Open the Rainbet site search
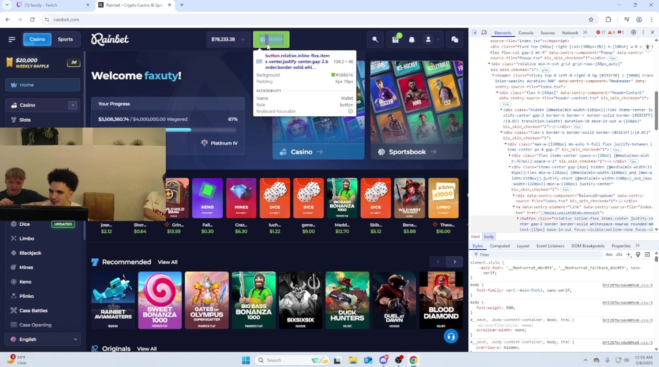Viewport: 659px width, 367px height. tap(375, 39)
